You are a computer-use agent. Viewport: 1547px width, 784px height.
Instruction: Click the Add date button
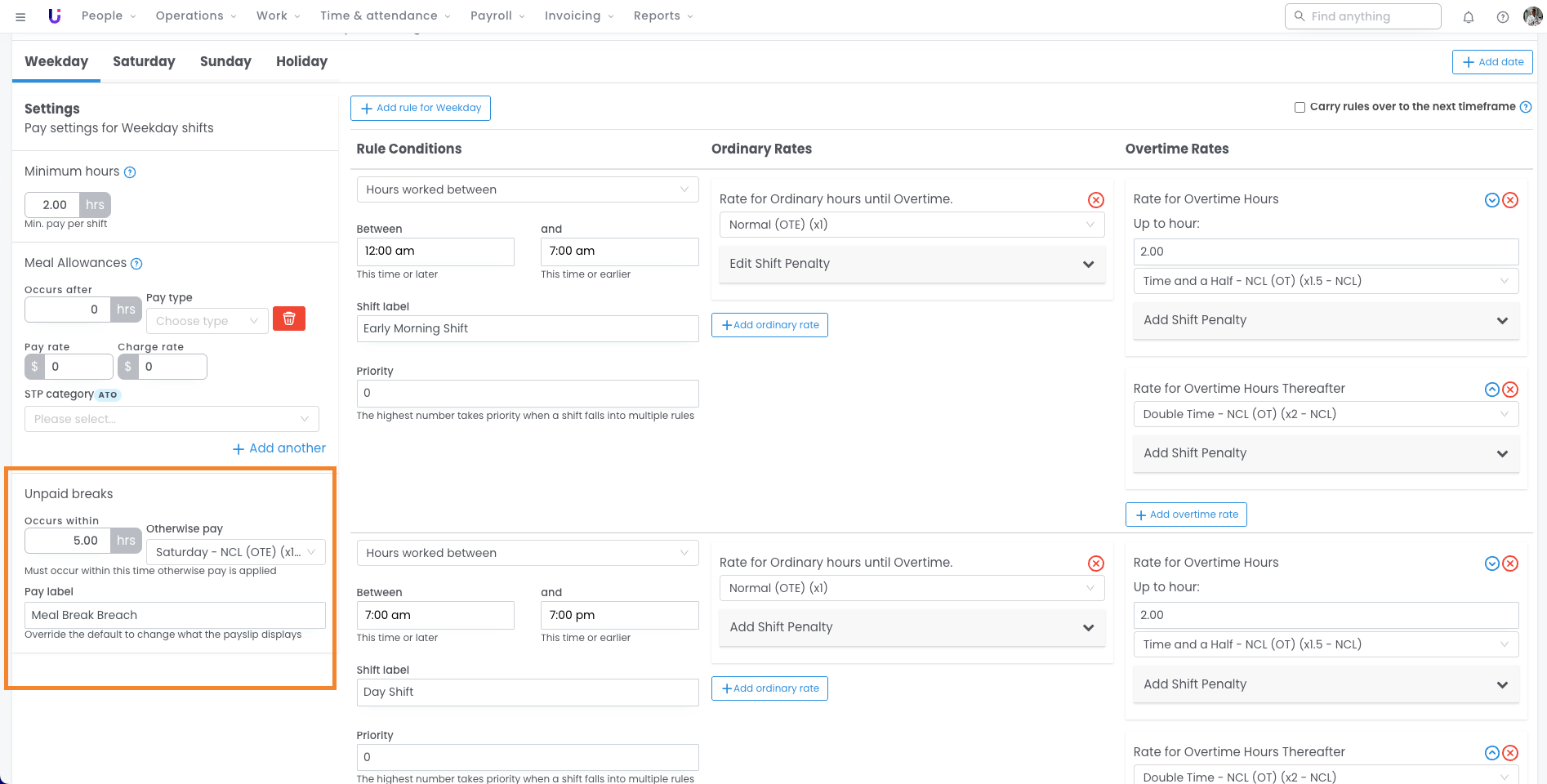click(x=1491, y=62)
